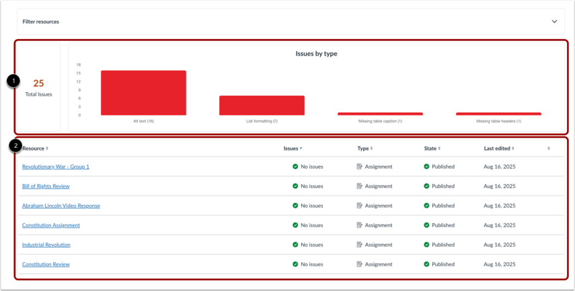
Task: Click green No issues checkmark for Revolutionary War
Action: (295, 167)
